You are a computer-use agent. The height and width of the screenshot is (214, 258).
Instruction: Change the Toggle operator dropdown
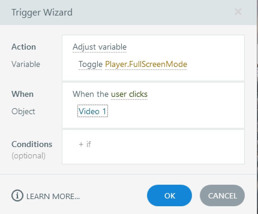[x=90, y=64]
